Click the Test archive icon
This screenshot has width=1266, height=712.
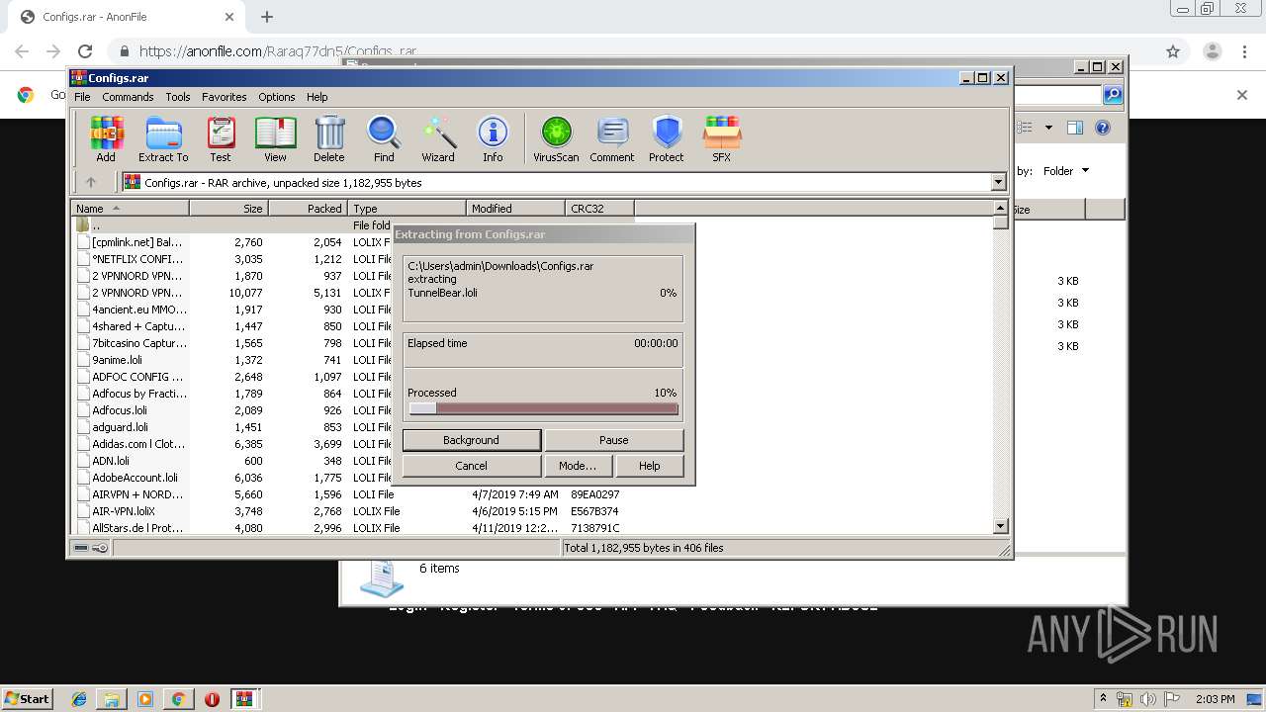click(221, 139)
